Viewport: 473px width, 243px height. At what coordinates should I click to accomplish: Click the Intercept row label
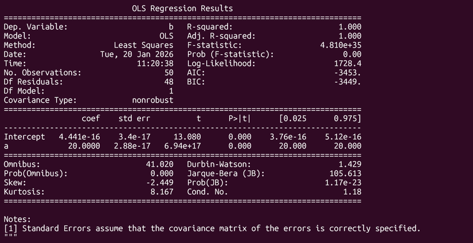click(25, 136)
